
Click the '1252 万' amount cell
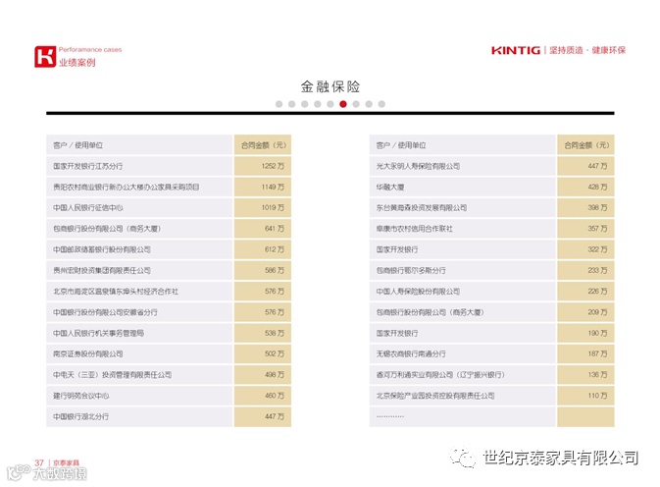tap(263, 166)
